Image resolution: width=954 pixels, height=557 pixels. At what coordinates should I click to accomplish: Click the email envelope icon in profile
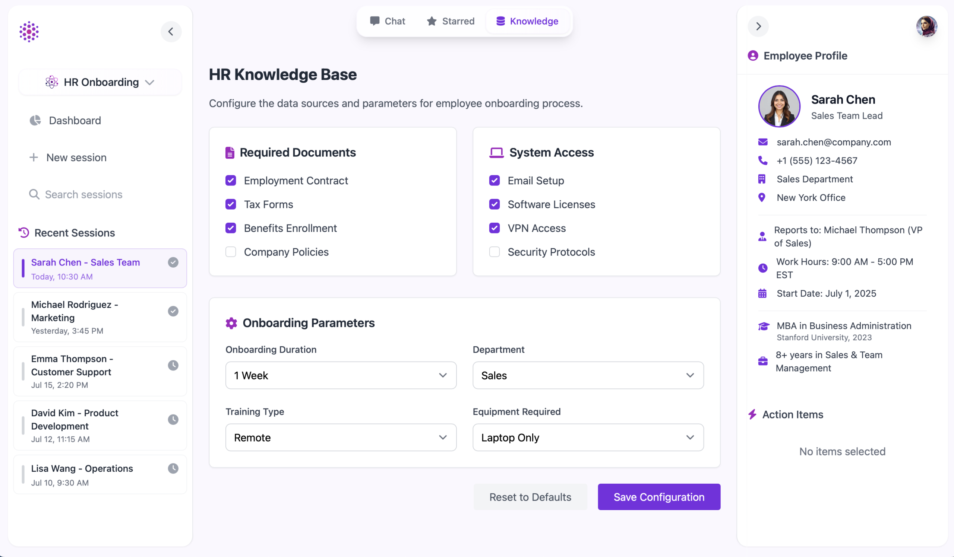tap(762, 142)
